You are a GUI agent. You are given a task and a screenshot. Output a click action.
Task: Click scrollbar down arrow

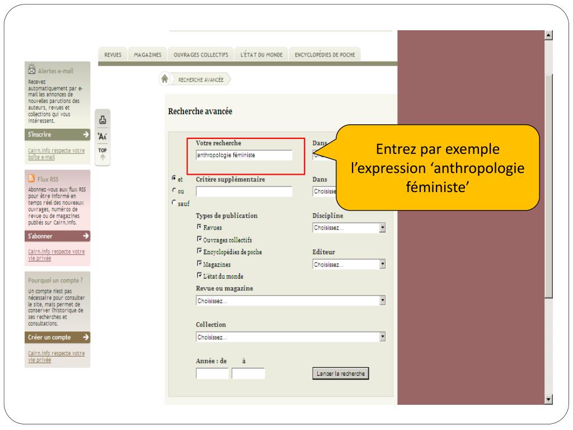pyautogui.click(x=548, y=399)
